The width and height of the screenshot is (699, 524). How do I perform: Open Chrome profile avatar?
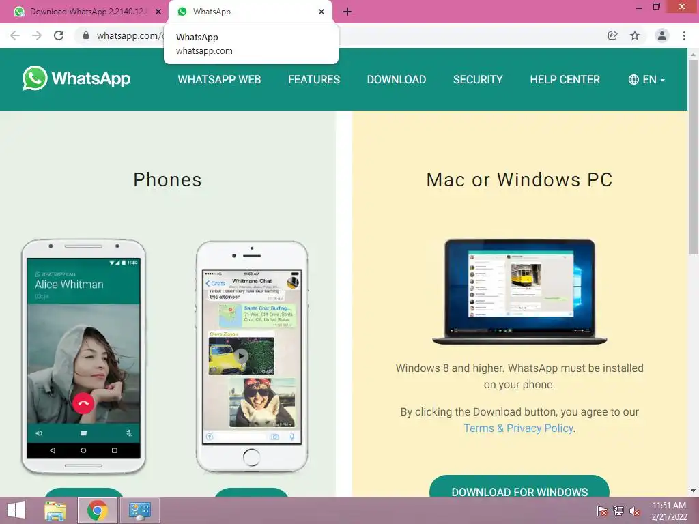(662, 35)
